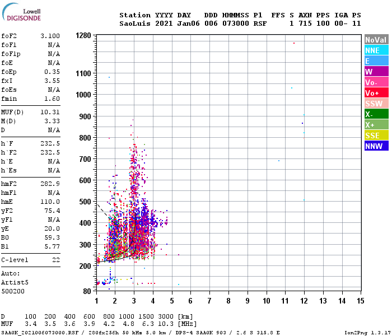Click the 1000 height axis label
This screenshot has height=336, width=392.
tap(83, 95)
